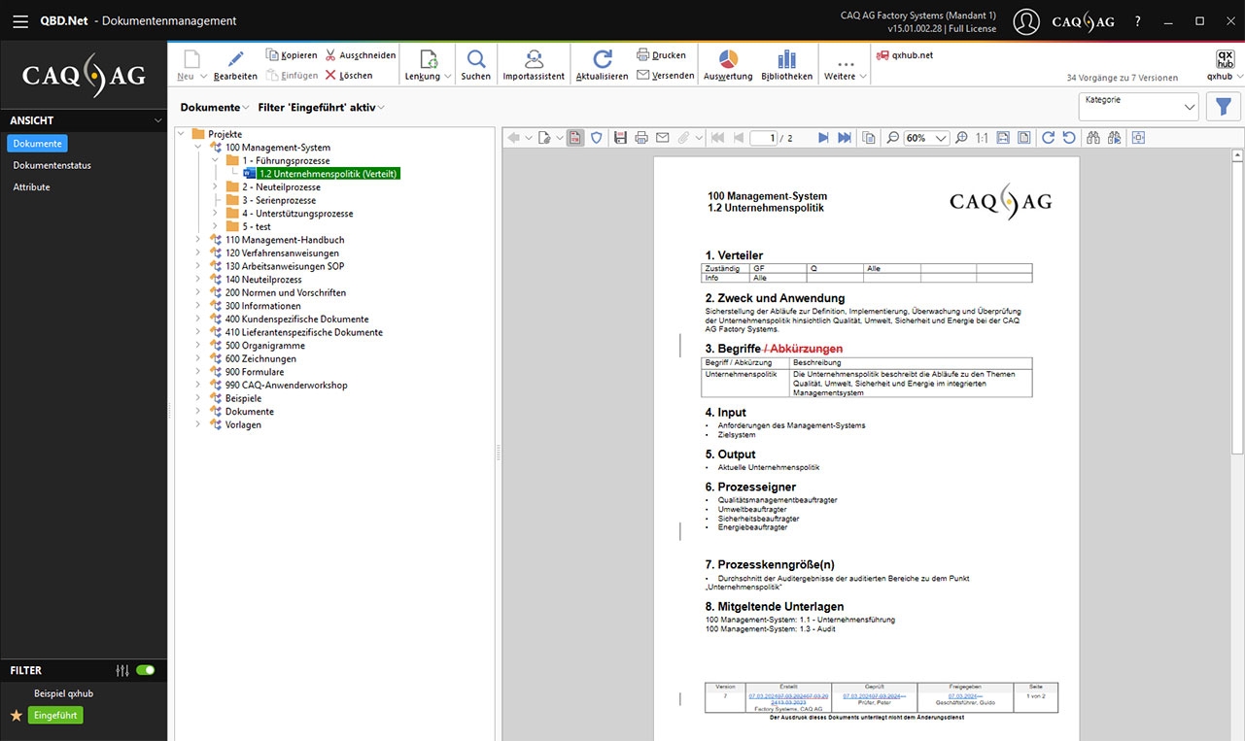
Task: Select 500 Organigramme in tree
Action: pos(265,346)
